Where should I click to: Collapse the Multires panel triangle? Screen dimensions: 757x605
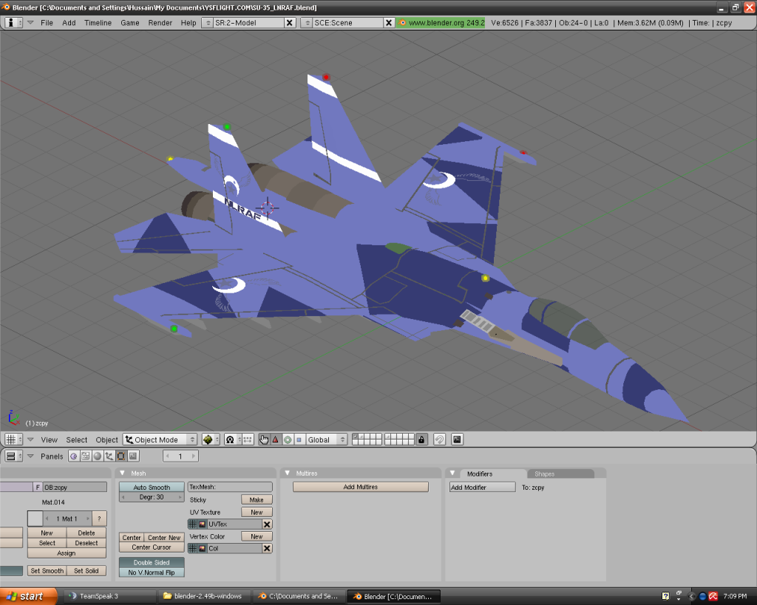tap(288, 474)
